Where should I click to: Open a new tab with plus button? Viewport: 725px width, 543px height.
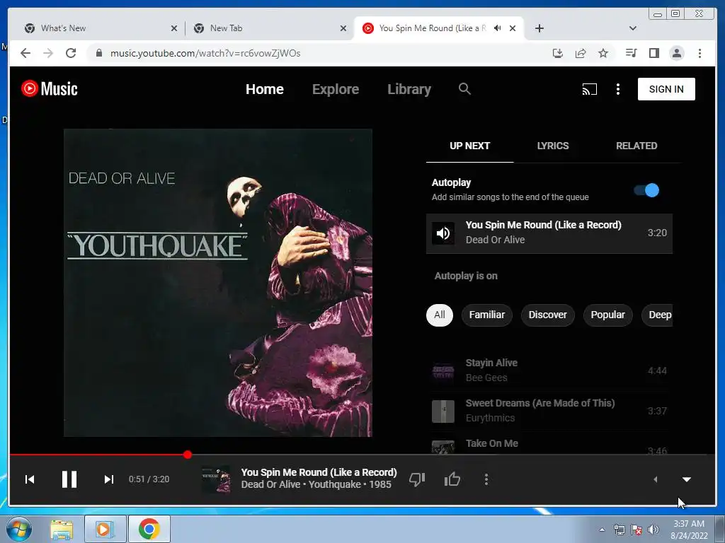pyautogui.click(x=539, y=28)
